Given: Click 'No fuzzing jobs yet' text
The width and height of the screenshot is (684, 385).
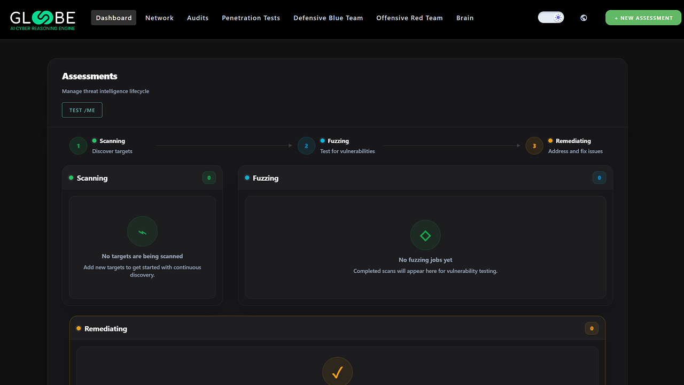Looking at the screenshot, I should (x=425, y=260).
